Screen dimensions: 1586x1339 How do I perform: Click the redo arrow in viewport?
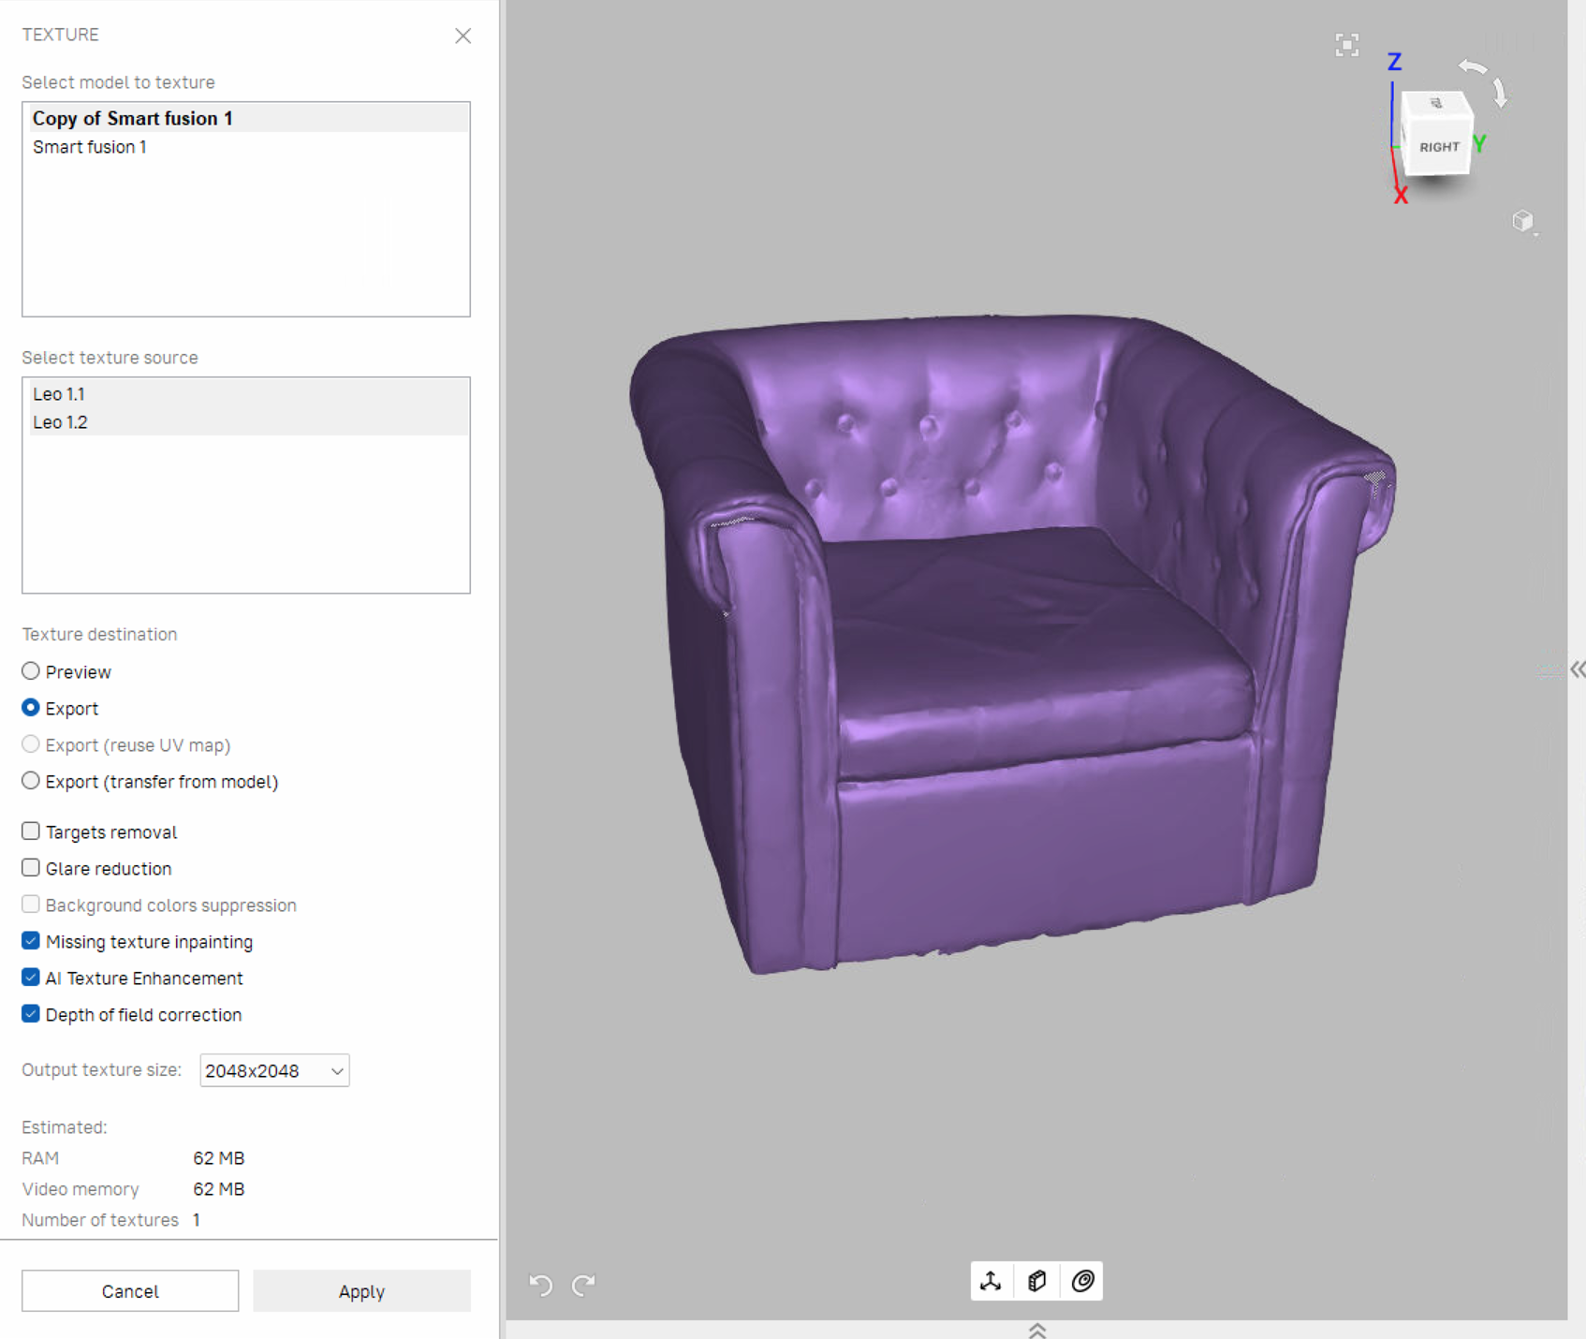pos(584,1285)
